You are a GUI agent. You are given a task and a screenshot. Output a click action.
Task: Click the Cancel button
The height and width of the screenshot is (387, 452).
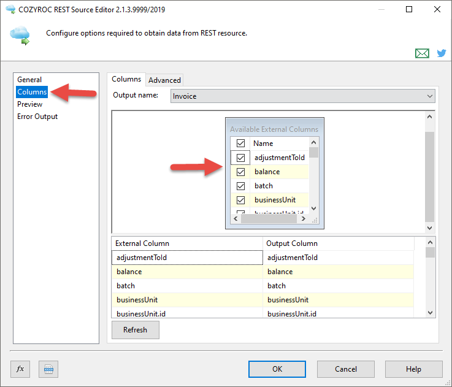[x=346, y=369]
